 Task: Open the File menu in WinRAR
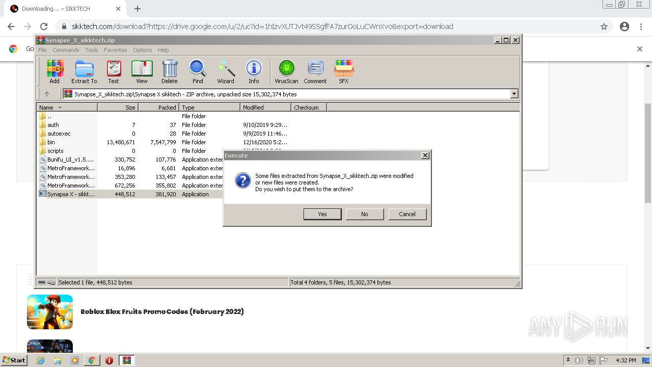(42, 50)
